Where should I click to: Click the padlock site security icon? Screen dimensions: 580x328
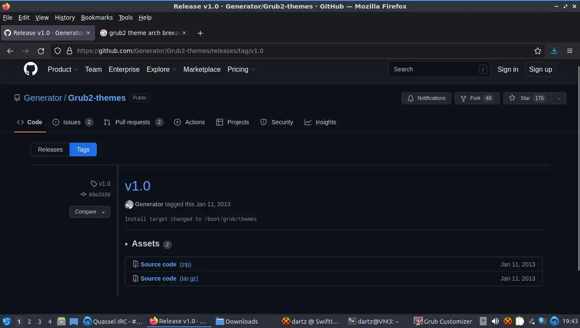tap(70, 51)
